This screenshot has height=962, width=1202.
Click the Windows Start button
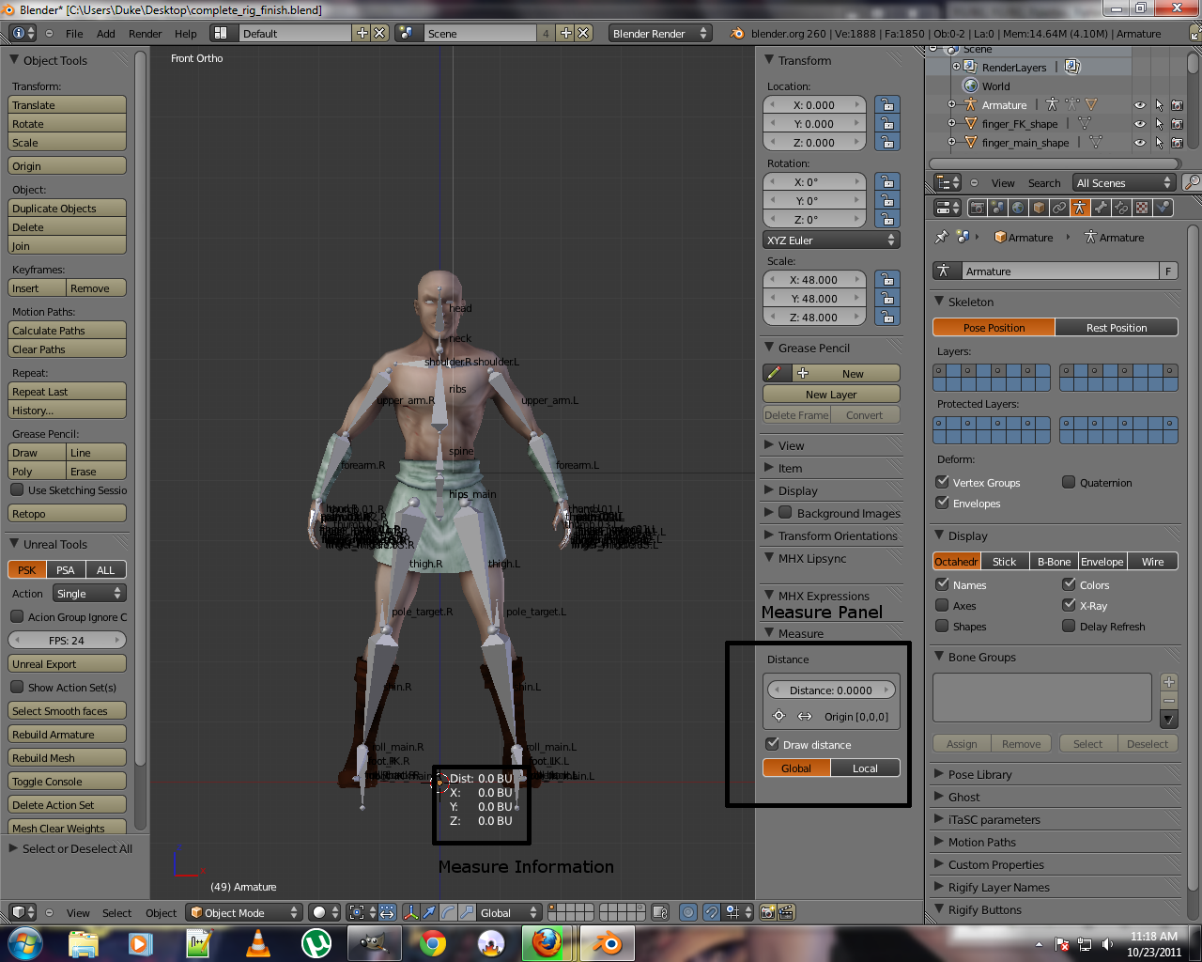tap(23, 943)
